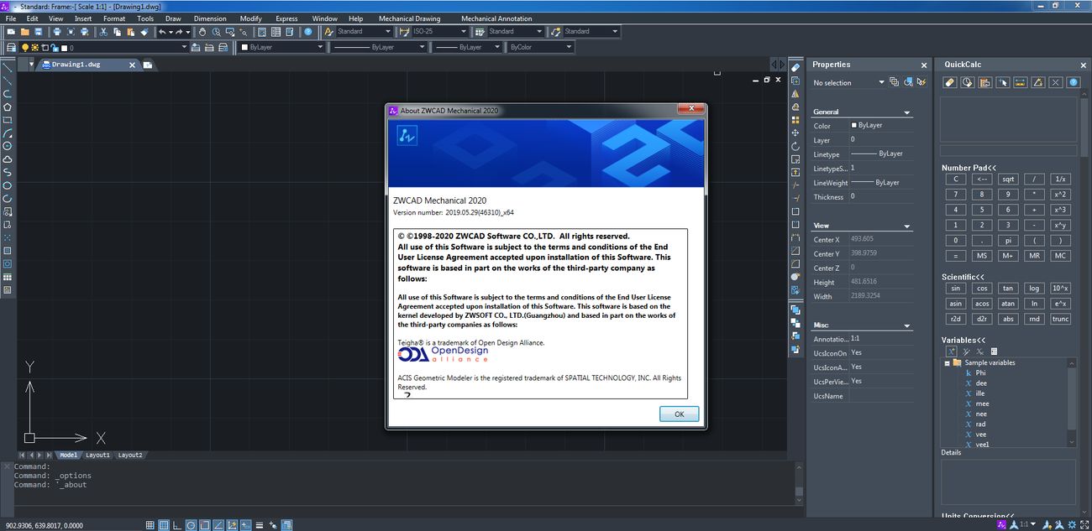The width and height of the screenshot is (1092, 531).
Task: Click QuickCalc Help question mark icon
Action: [1074, 82]
